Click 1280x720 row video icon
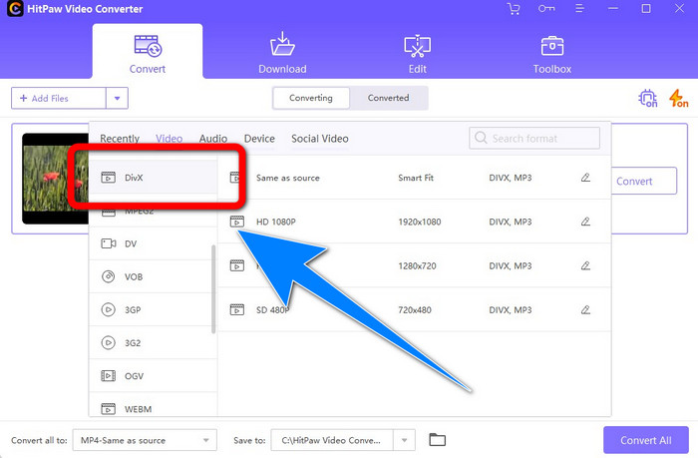Viewport: 698px width, 458px height. [237, 265]
